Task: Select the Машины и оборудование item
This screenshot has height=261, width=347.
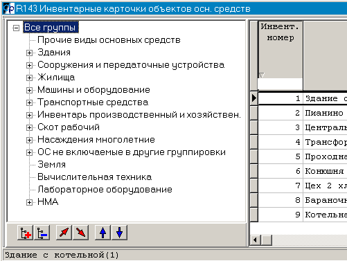Action: tap(94, 90)
